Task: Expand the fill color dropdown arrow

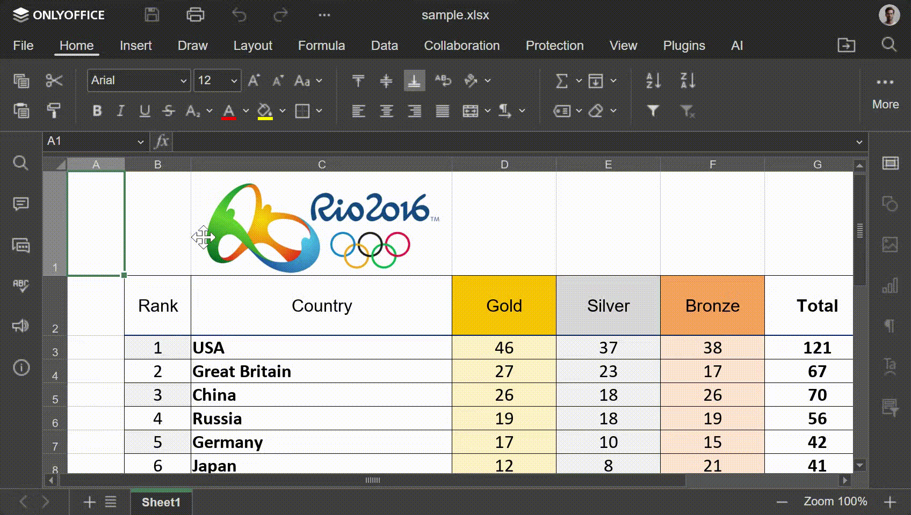Action: click(283, 111)
